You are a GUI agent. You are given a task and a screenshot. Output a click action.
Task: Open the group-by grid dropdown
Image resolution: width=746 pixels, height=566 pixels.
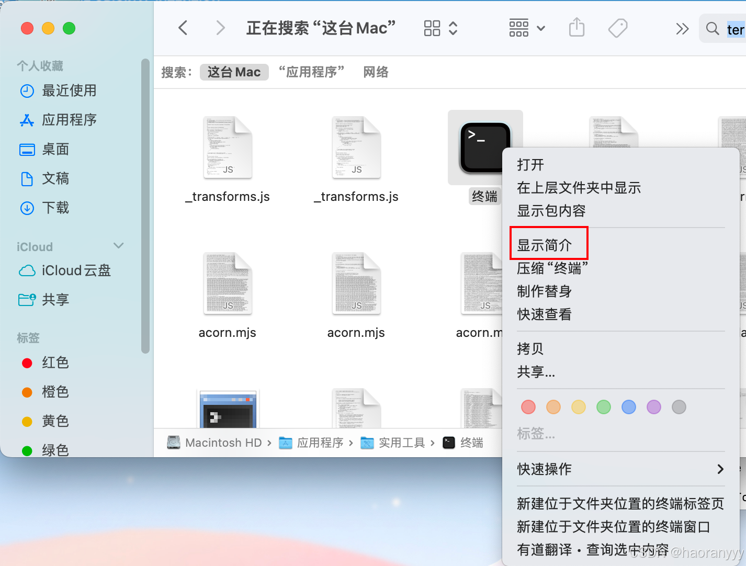point(527,28)
